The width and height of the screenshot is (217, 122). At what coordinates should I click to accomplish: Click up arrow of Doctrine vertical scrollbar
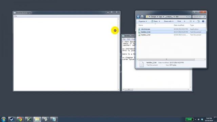click(x=118, y=19)
